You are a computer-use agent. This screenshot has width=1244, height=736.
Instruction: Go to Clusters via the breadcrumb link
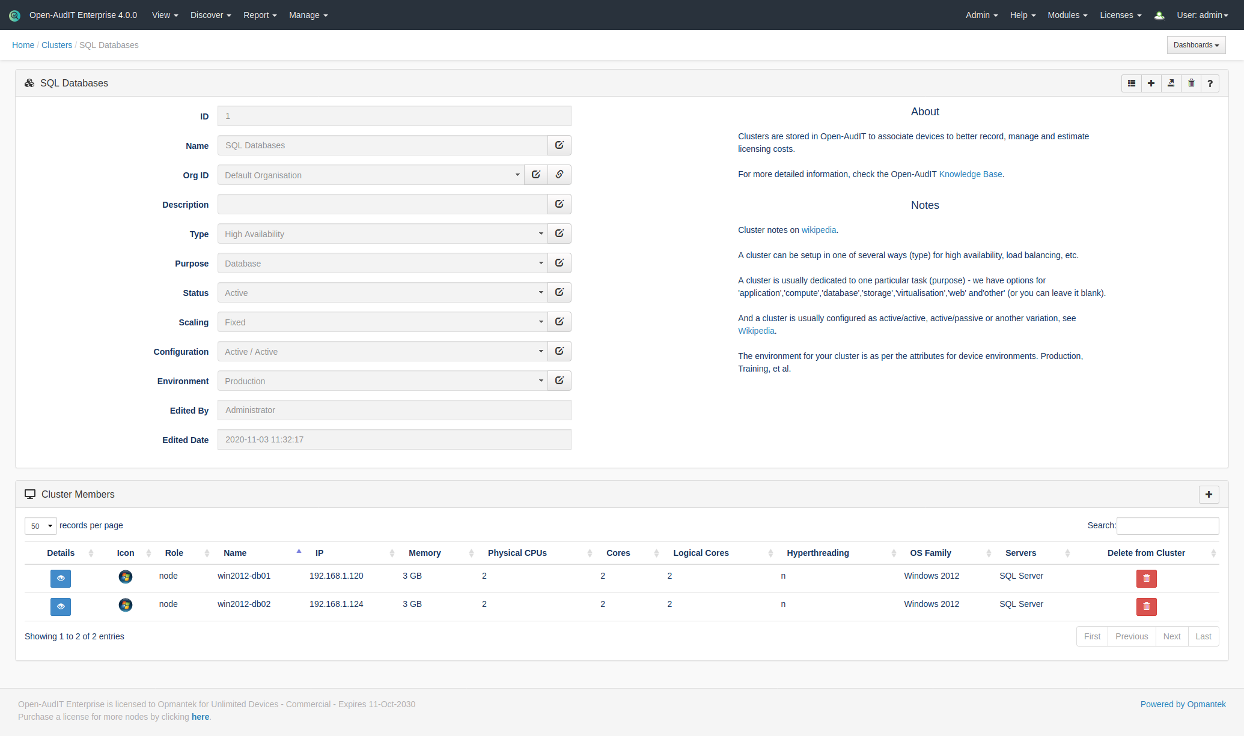point(56,45)
